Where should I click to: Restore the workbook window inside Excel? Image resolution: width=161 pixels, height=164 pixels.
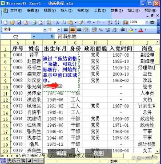152,16
